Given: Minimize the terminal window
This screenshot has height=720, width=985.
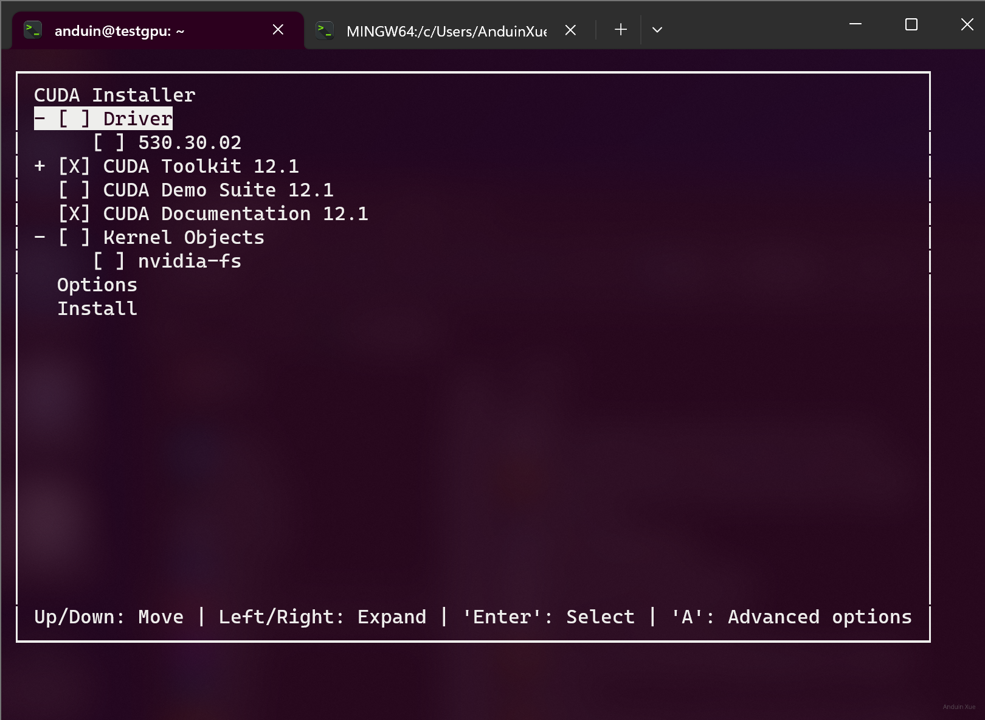Looking at the screenshot, I should [855, 24].
